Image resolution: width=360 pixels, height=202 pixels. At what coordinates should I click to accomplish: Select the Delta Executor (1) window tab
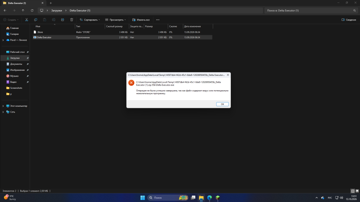23,3
